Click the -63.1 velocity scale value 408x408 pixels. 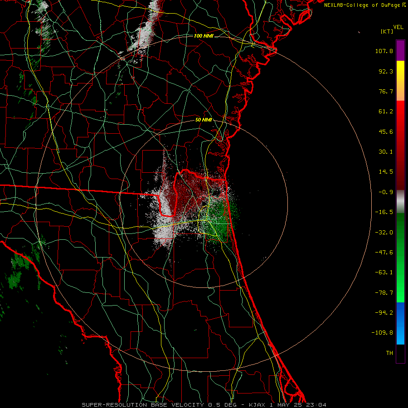[x=384, y=272]
